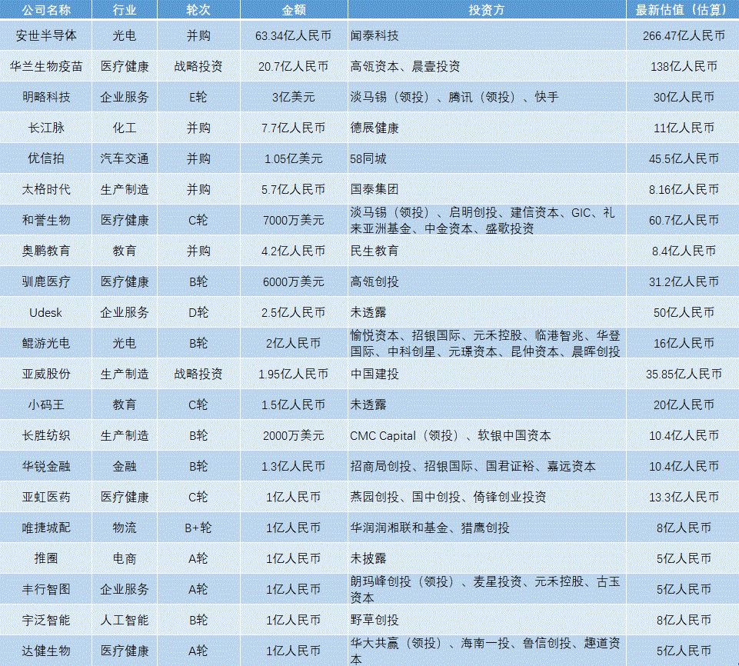Click company name 华兰生物疫苗
The width and height of the screenshot is (739, 666).
coord(45,66)
